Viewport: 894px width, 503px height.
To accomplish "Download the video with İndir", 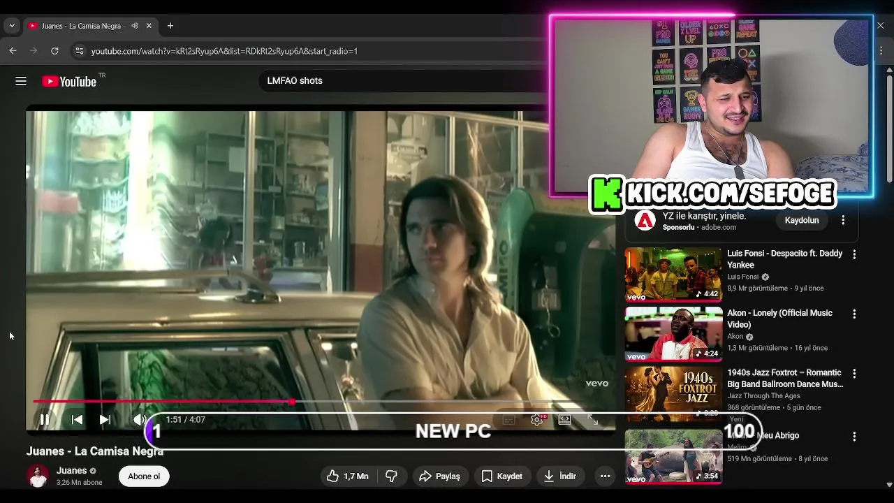I will tap(560, 476).
